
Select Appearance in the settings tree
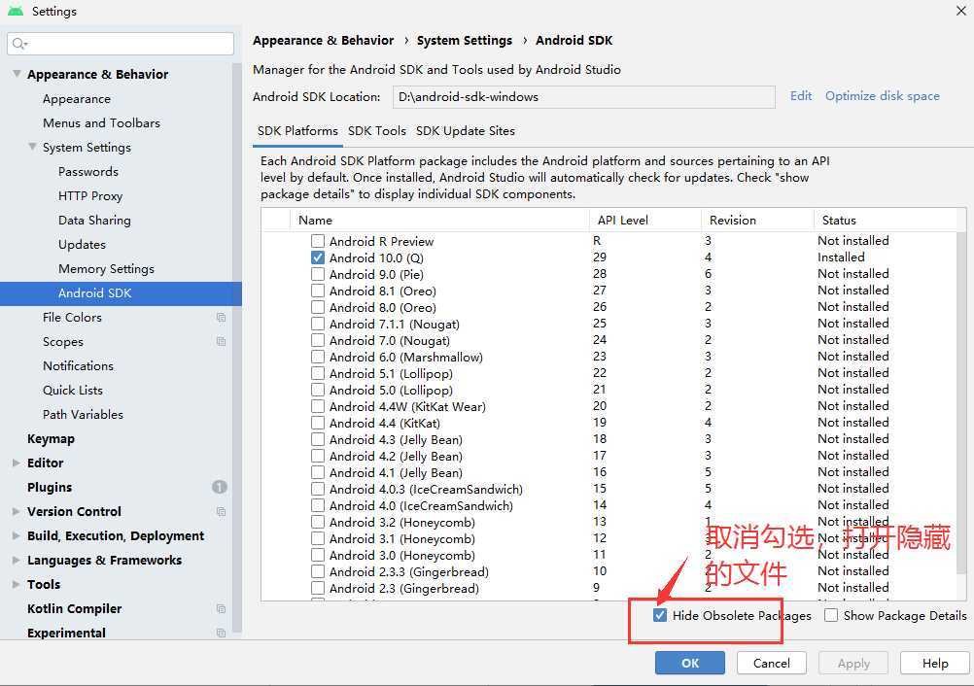[77, 99]
